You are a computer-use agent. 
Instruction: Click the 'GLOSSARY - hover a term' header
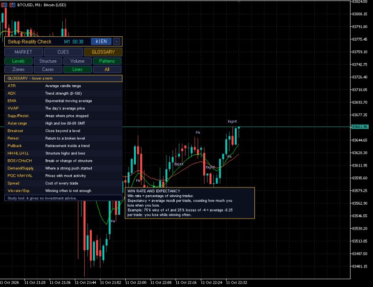(63, 78)
